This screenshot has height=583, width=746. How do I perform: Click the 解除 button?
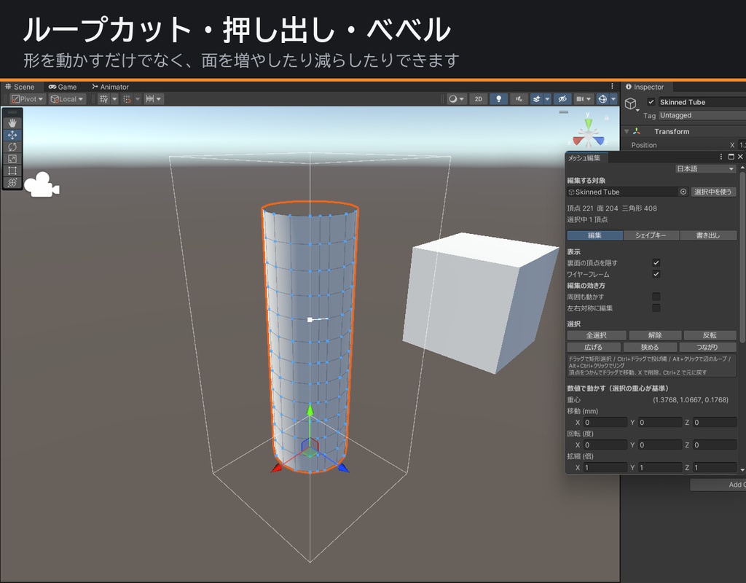(x=655, y=335)
